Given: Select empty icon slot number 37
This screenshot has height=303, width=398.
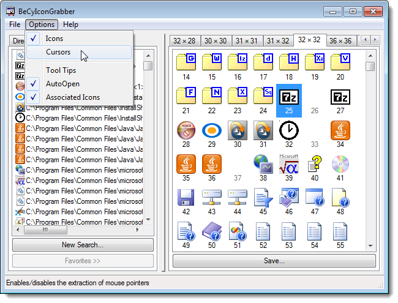Looking at the screenshot, I should (238, 168).
